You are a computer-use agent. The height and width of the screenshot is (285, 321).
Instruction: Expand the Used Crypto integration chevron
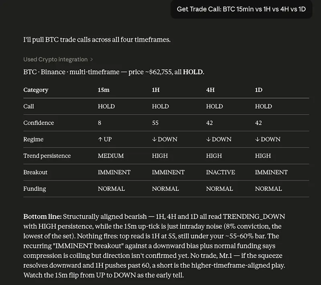click(x=91, y=59)
